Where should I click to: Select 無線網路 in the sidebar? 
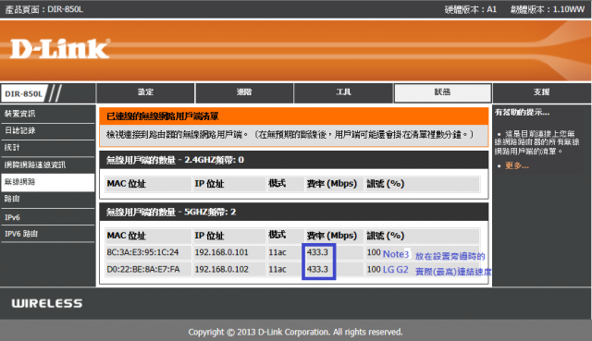(x=47, y=182)
